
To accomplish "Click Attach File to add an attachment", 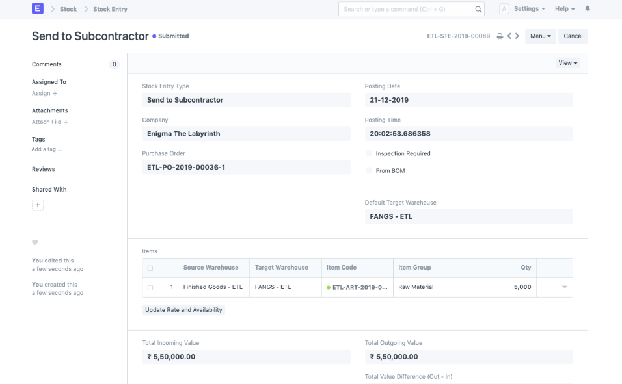I will tap(46, 122).
